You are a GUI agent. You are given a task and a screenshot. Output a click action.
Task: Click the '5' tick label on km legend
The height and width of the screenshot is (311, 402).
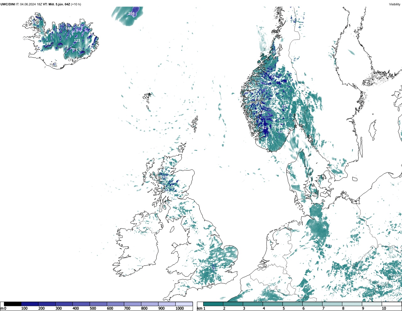284,308
